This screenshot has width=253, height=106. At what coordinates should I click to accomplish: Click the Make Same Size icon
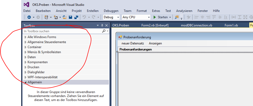[245, 17]
